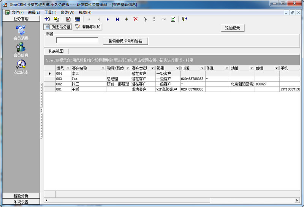Expand the 客户名称 column filter arrow
The width and height of the screenshot is (304, 207).
pos(103,68)
